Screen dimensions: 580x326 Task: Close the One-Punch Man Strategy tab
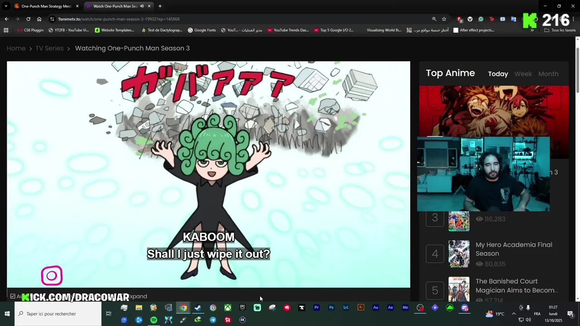[77, 6]
